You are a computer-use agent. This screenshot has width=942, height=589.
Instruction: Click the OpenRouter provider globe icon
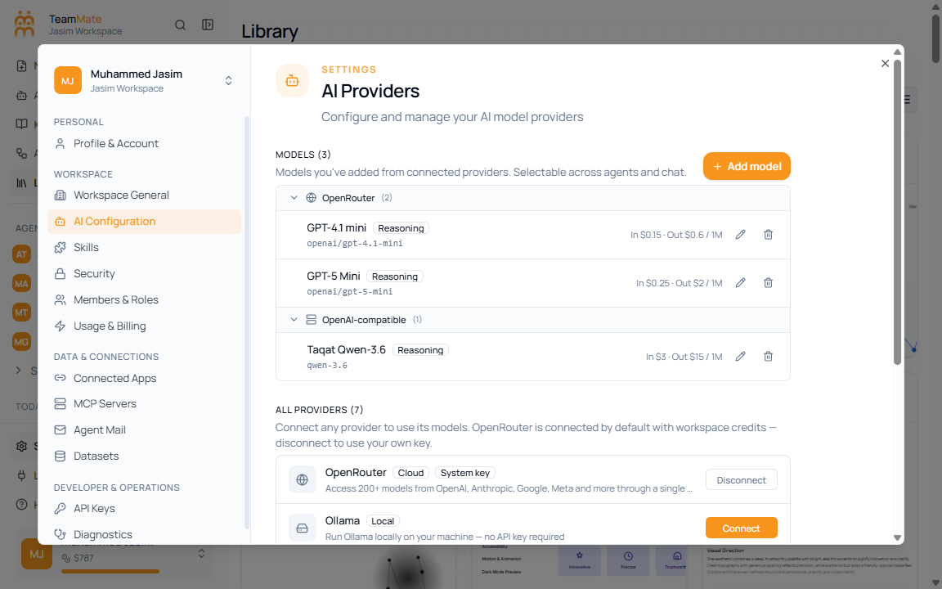pyautogui.click(x=303, y=479)
